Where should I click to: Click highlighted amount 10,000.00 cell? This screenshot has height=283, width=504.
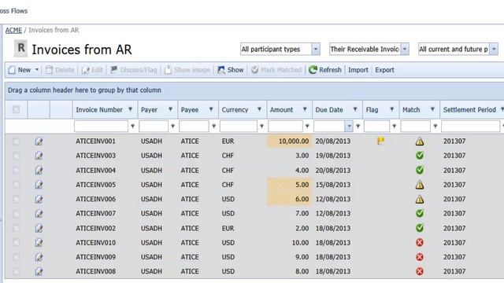pyautogui.click(x=289, y=141)
